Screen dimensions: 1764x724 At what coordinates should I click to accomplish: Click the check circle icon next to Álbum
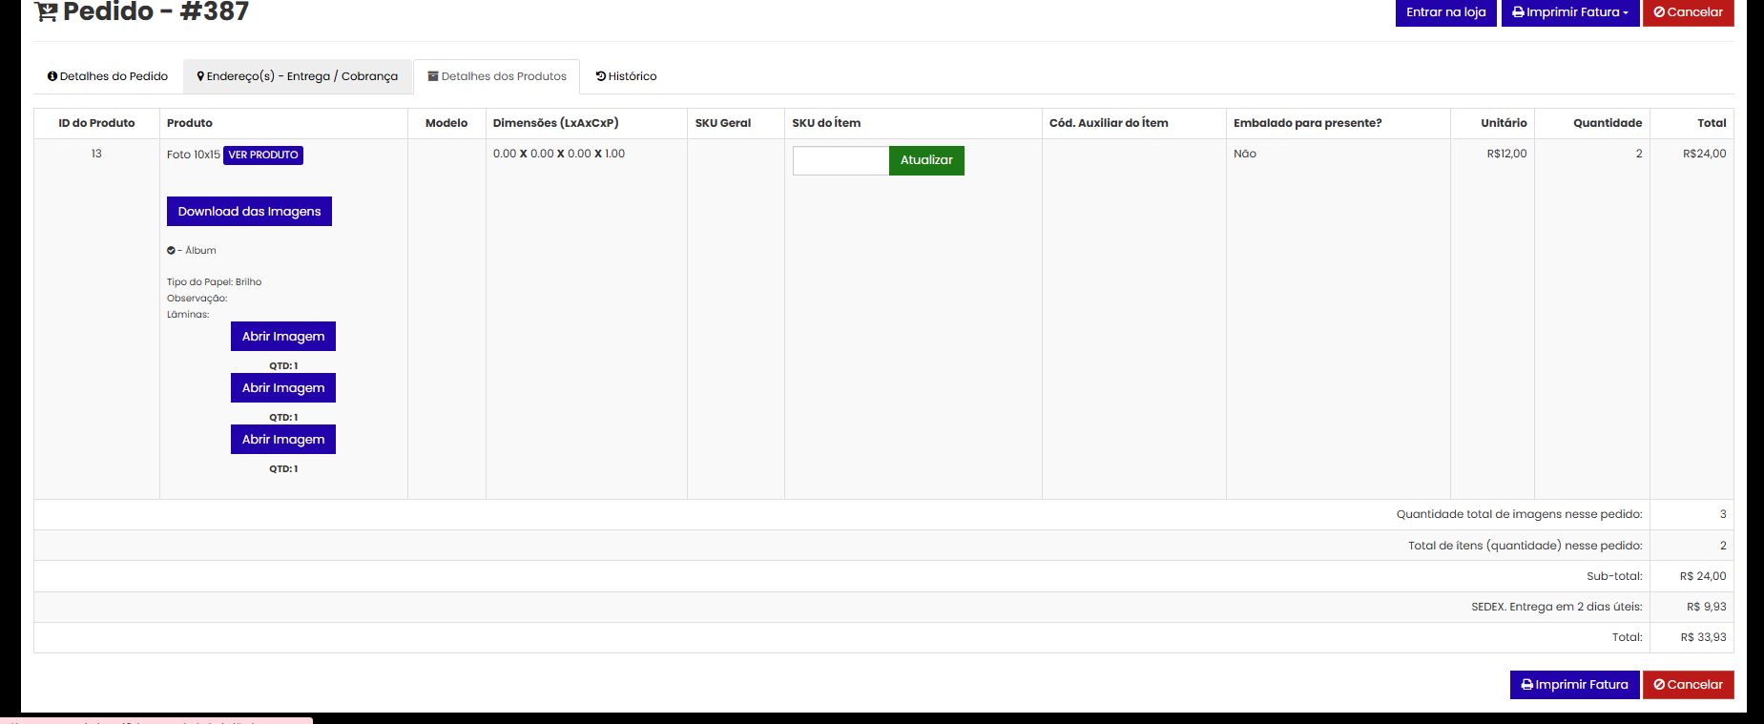(171, 251)
